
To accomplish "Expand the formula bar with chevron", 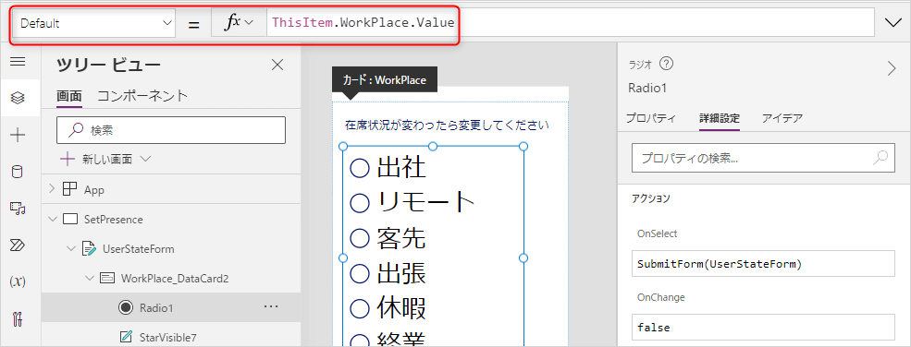I will [x=893, y=22].
